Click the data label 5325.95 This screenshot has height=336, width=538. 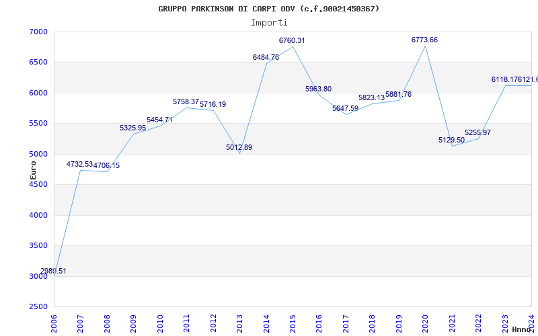[x=132, y=128]
